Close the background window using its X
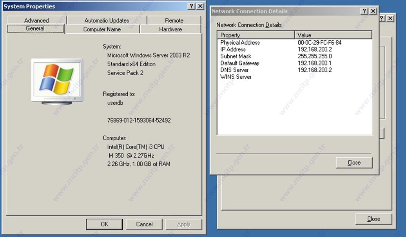The width and height of the screenshot is (406, 237). [x=390, y=18]
